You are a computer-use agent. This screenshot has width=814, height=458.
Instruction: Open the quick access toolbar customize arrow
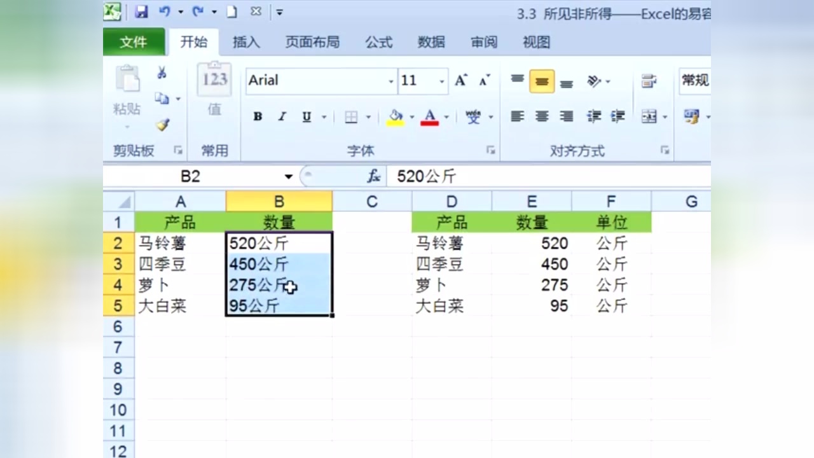279,12
